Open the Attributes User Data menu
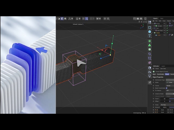This screenshot has width=174, height=130. click(163, 69)
